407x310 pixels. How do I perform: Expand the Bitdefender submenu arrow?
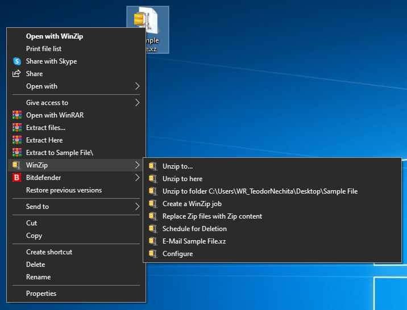pyautogui.click(x=137, y=178)
